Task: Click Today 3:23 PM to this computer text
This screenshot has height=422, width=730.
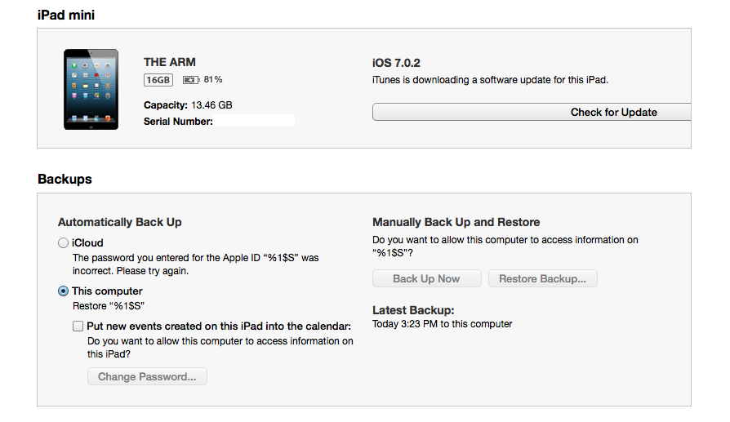Action: 443,324
